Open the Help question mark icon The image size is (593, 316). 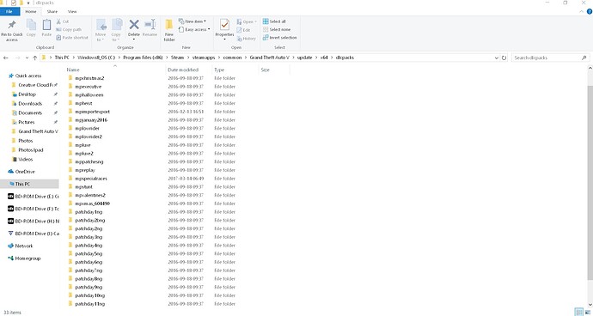[589, 12]
